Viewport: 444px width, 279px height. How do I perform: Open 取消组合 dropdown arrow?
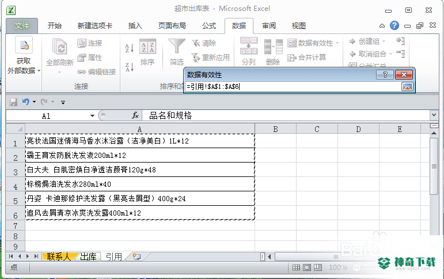tap(390, 54)
